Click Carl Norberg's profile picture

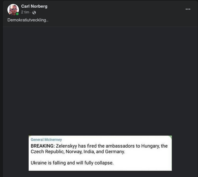click(x=13, y=10)
